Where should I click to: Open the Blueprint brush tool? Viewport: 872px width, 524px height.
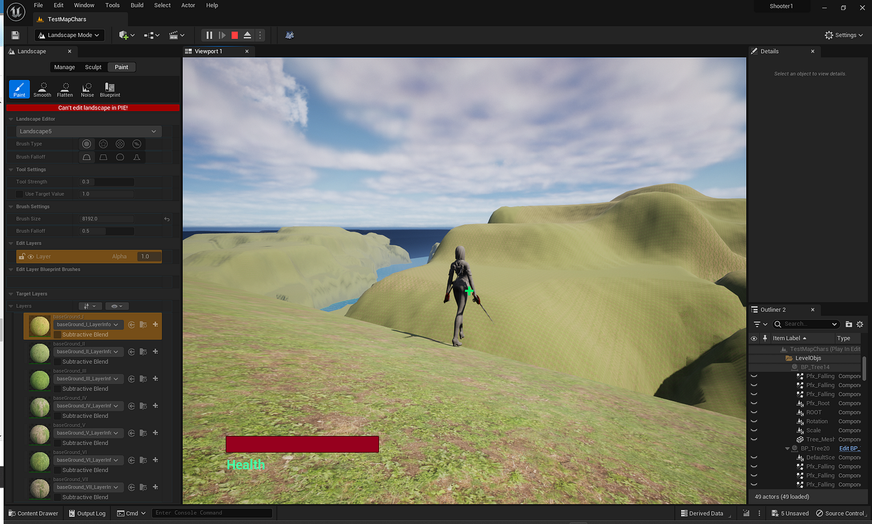110,90
